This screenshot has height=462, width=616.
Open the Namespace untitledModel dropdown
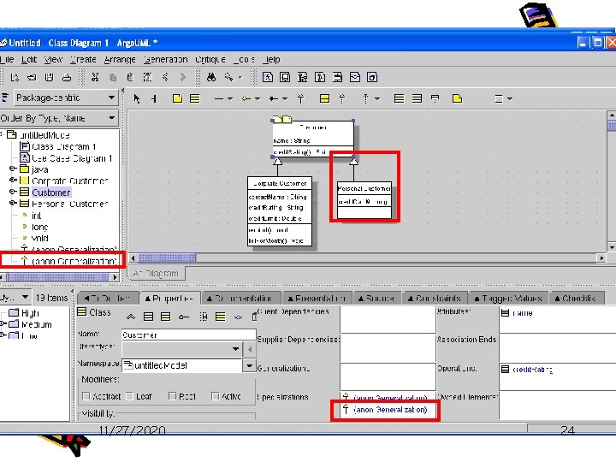point(249,366)
